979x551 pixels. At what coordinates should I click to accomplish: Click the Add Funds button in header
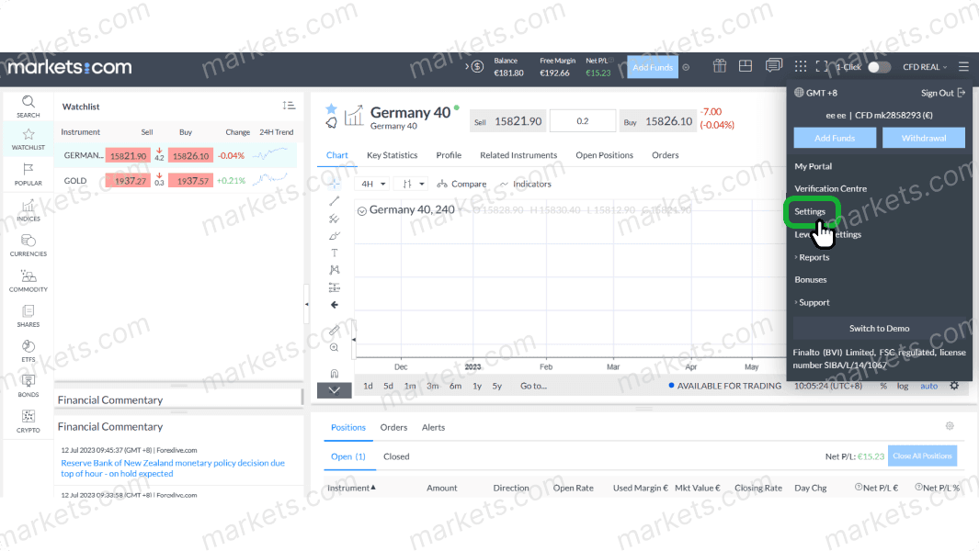coord(653,67)
